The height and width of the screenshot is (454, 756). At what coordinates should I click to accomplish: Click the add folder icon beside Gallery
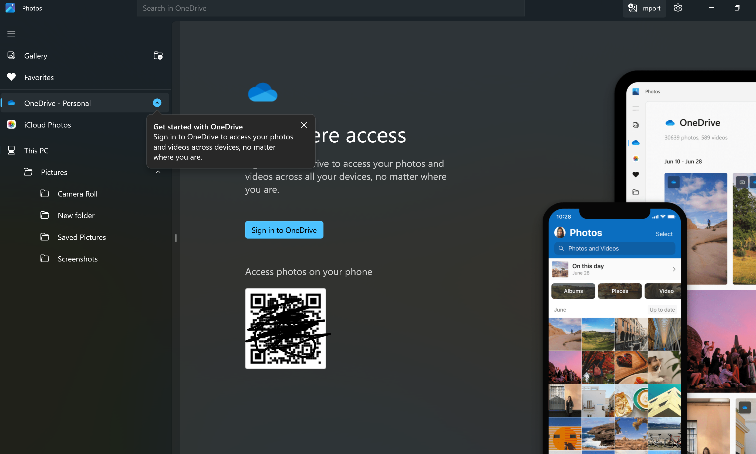[158, 56]
